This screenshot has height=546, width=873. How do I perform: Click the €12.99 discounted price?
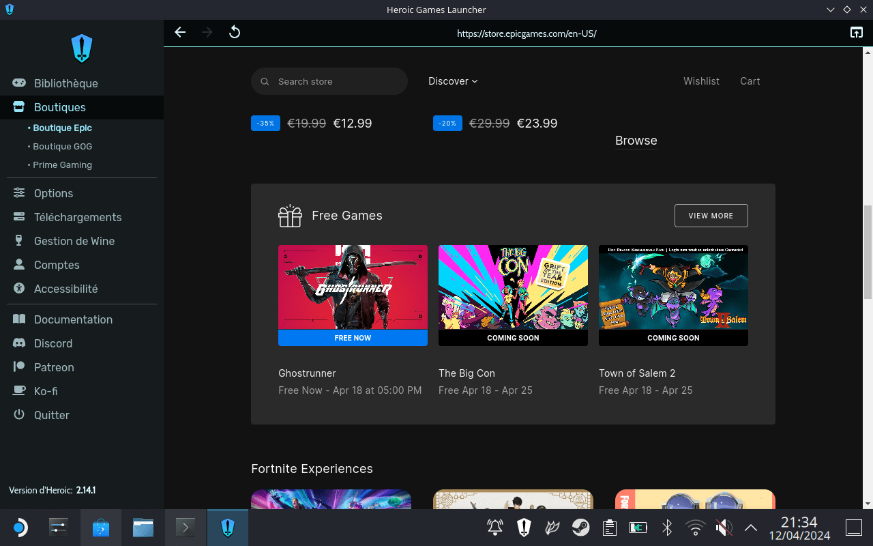click(x=353, y=124)
